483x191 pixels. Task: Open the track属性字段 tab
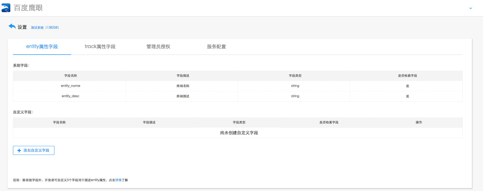[100, 47]
